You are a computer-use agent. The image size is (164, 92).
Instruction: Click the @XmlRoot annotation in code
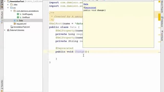[56, 24]
